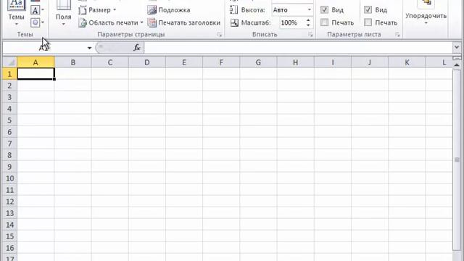Select row 1 header
The height and width of the screenshot is (261, 464).
click(9, 74)
